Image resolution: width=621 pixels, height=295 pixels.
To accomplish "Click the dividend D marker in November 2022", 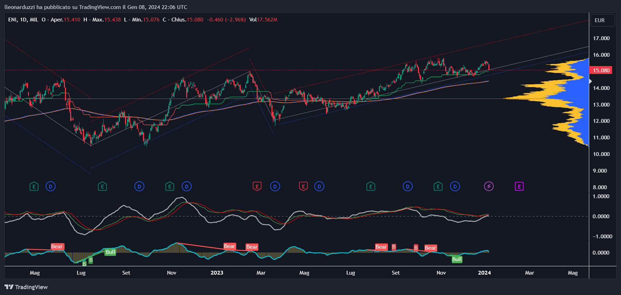I will 187,187.
